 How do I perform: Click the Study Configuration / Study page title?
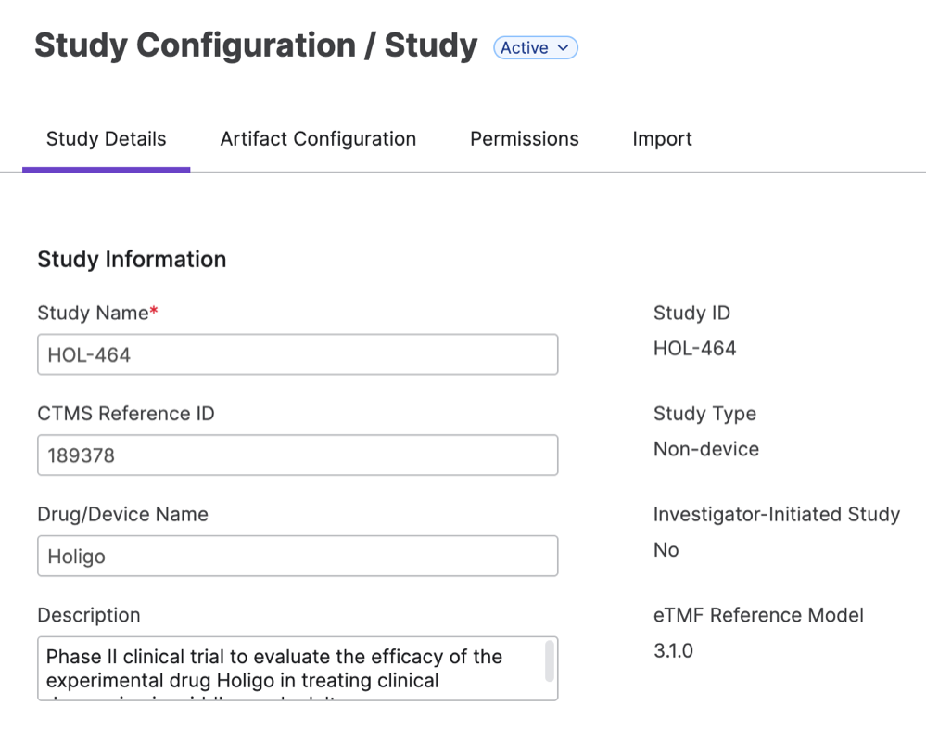(256, 45)
